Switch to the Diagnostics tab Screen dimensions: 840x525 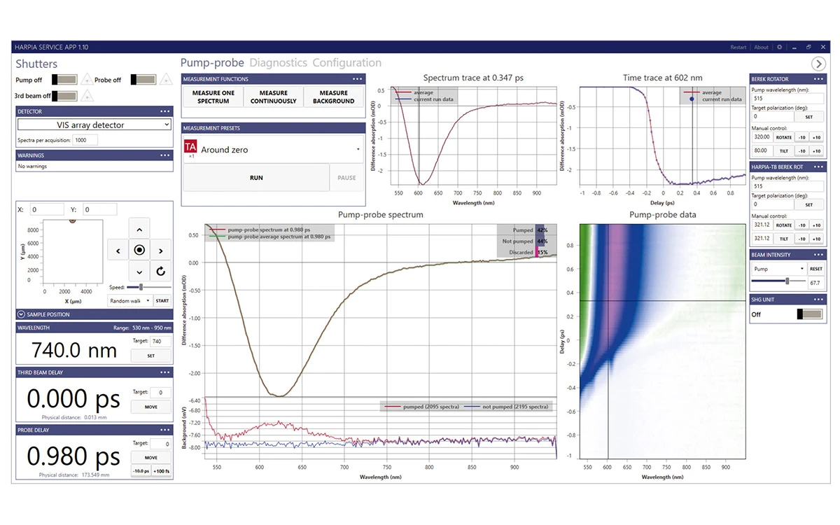click(278, 63)
